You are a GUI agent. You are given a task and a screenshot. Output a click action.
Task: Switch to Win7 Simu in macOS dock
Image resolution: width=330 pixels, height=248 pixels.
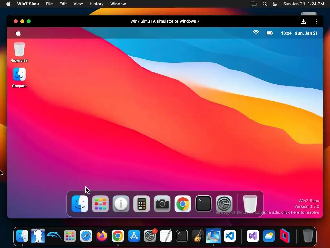pyautogui.click(x=214, y=236)
